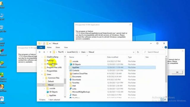Switch to large icons view icon
Viewport: 190px width, 107px height.
pyautogui.click(x=165, y=100)
